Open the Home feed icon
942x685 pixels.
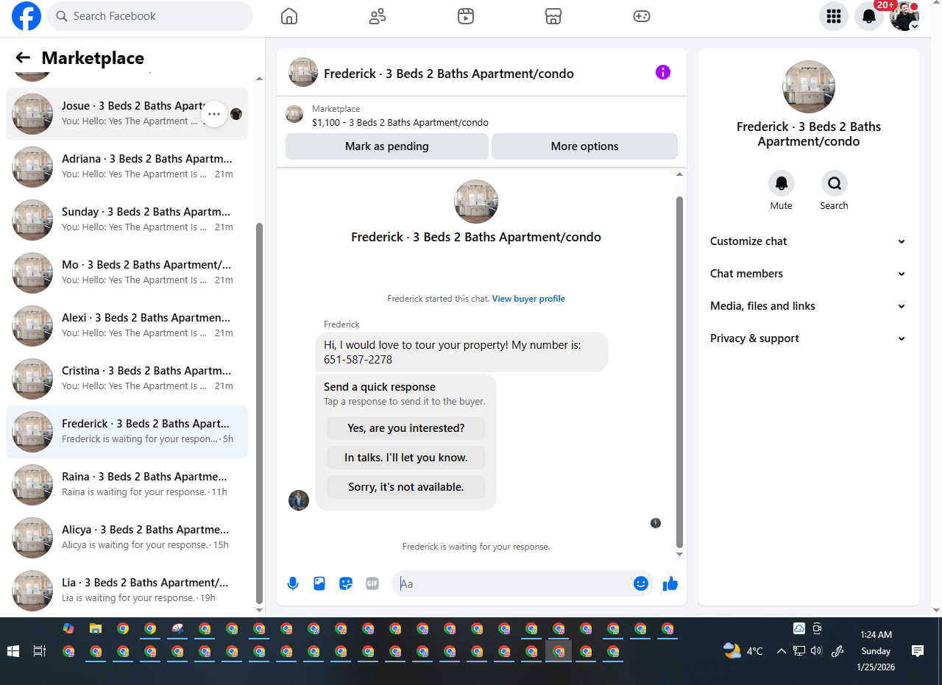point(289,16)
